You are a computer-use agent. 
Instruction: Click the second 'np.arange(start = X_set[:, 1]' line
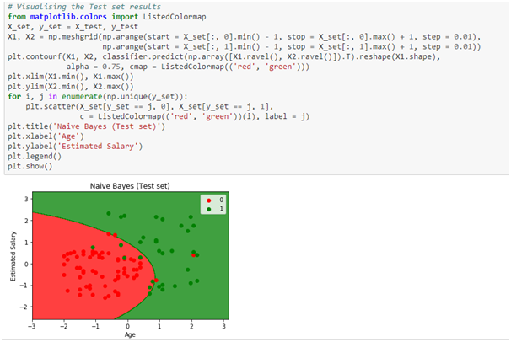pyautogui.click(x=292, y=47)
